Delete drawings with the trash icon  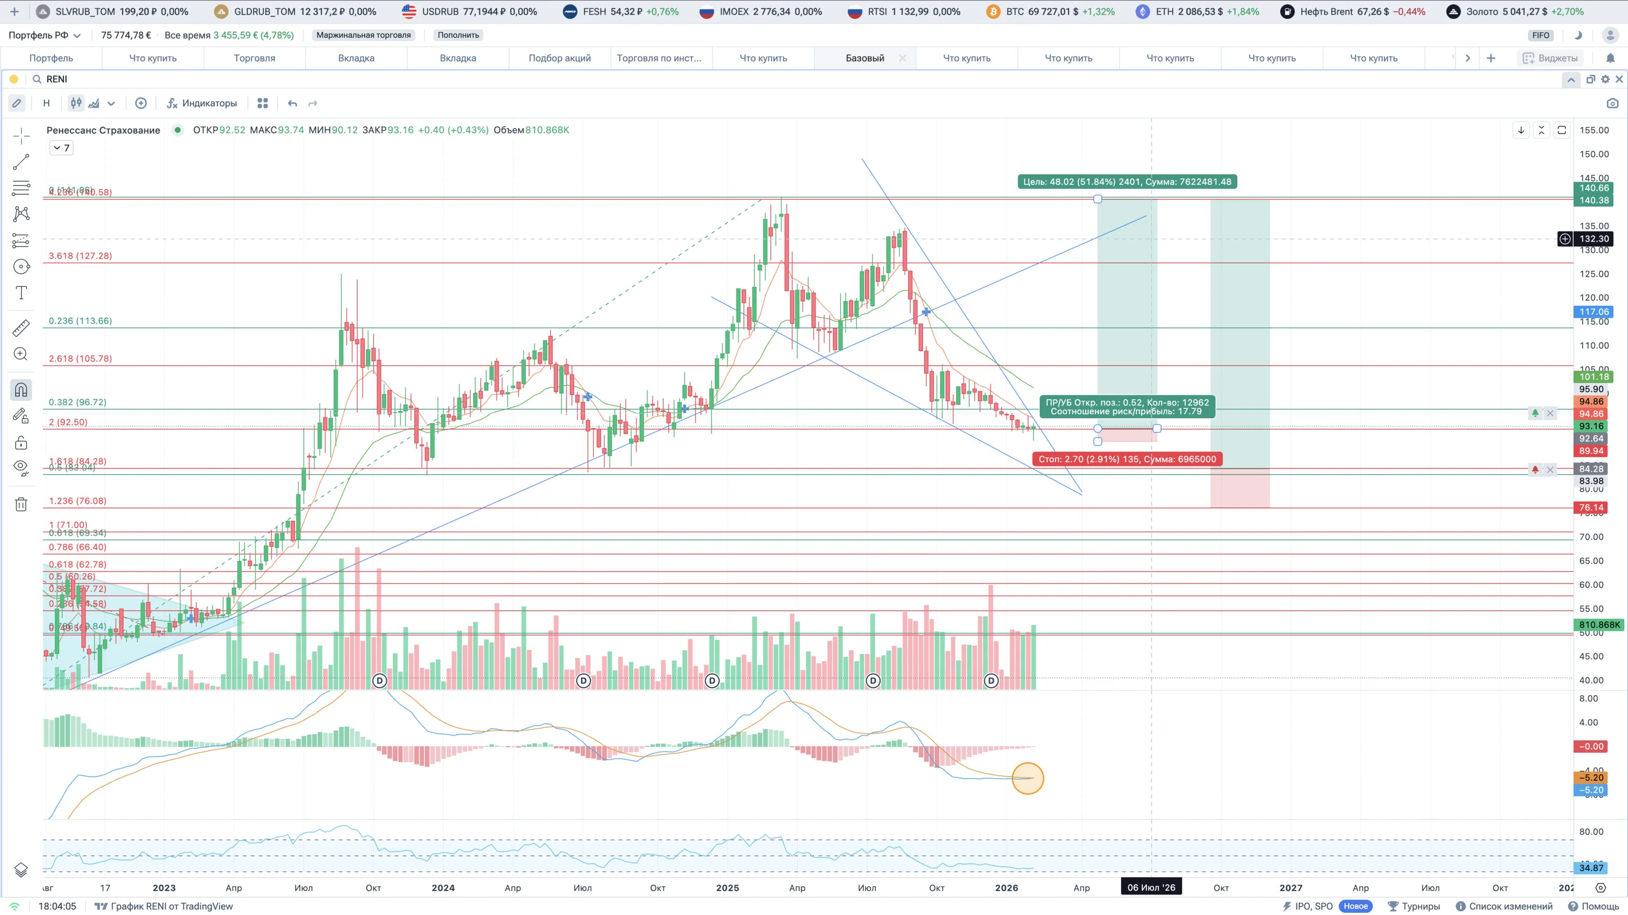point(21,504)
